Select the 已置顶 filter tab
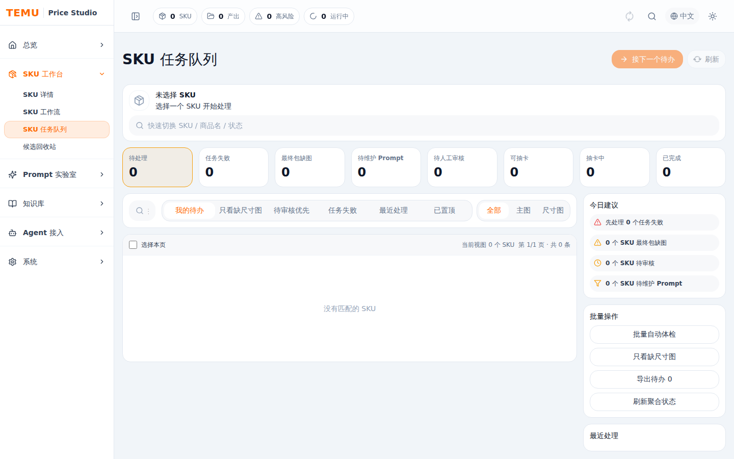734x459 pixels. [x=444, y=211]
